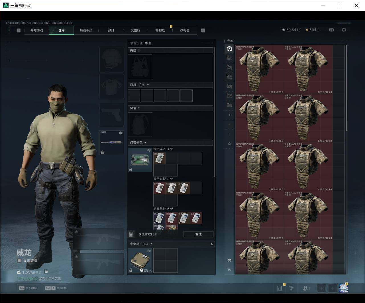Click the empty safe box storage grid
Image resolution: width=365 pixels, height=303 pixels.
(166, 261)
